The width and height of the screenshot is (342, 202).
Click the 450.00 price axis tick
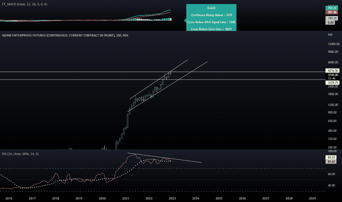tap(332, 131)
